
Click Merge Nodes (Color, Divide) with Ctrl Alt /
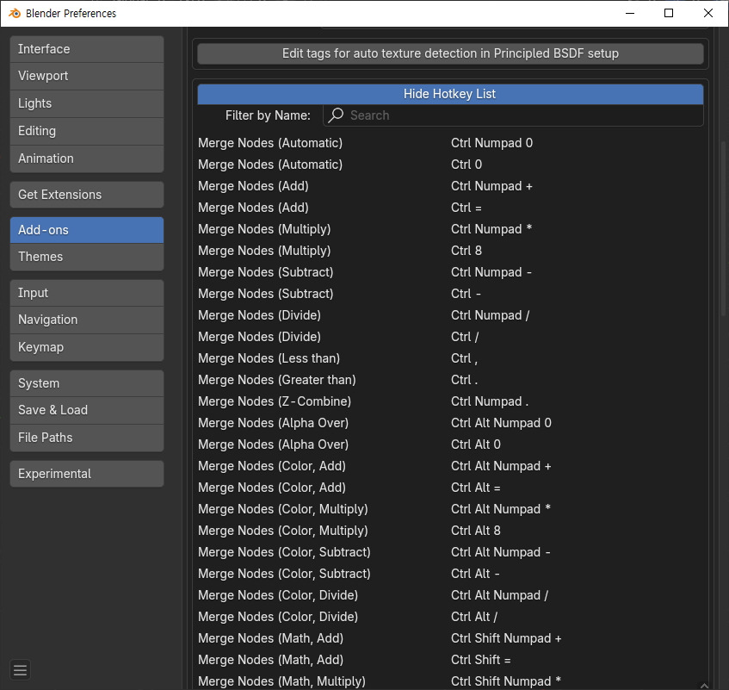point(278,617)
